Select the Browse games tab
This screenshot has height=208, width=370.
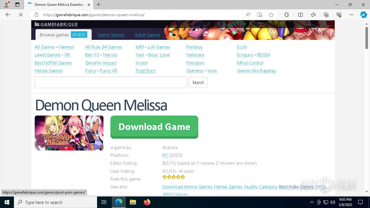click(63, 35)
